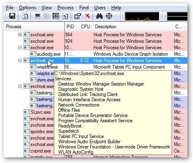The image size is (193, 163).
Task: Sort by the CPU column header
Action: (x=85, y=27)
